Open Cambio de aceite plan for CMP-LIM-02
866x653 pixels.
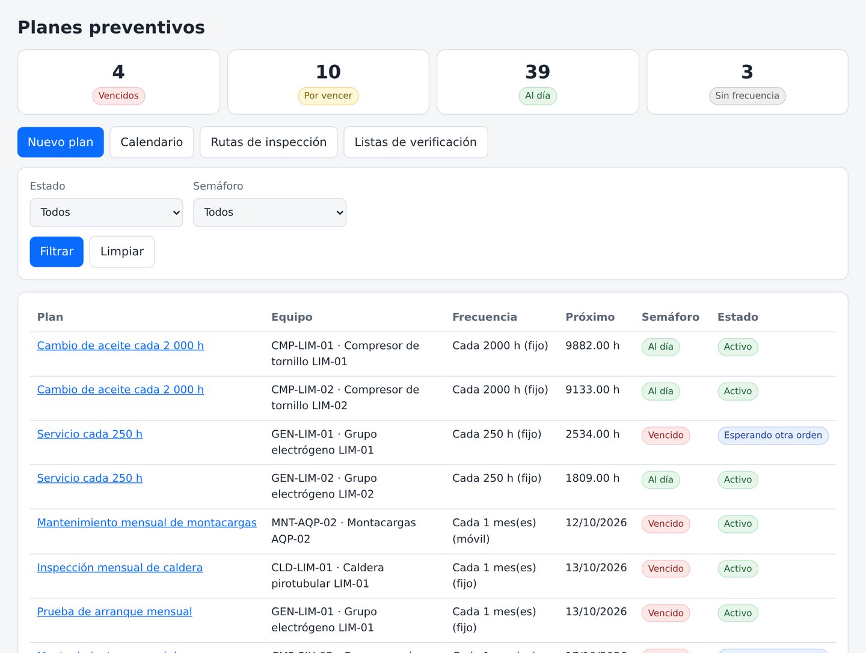[x=120, y=389]
